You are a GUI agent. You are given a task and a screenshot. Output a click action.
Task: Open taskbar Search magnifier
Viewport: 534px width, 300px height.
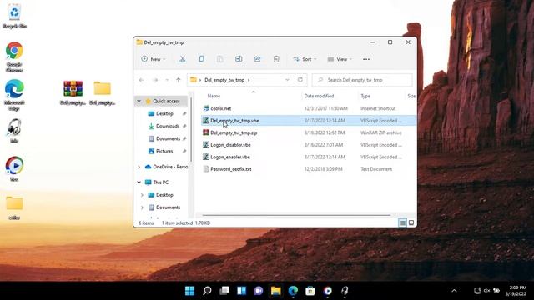pyautogui.click(x=207, y=291)
